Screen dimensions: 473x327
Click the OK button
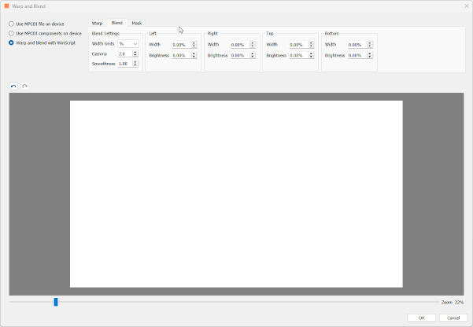[421, 318]
